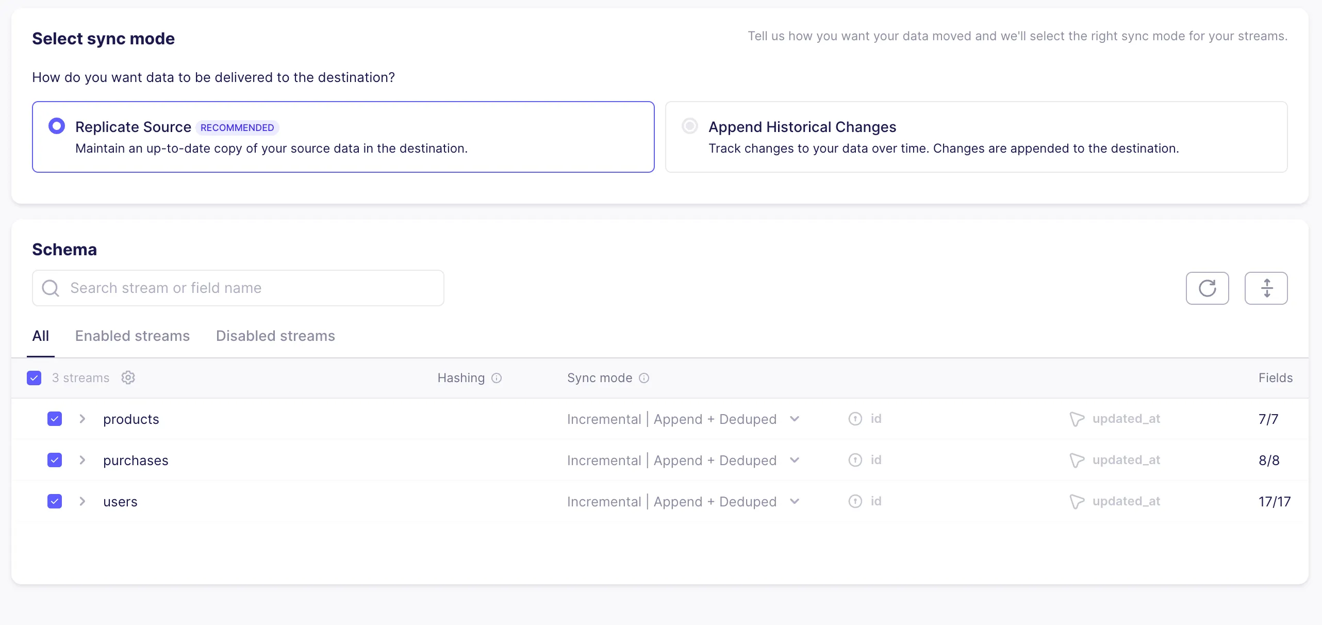Click the Hashing info icon
Screen dimensions: 1322x625
(x=497, y=378)
